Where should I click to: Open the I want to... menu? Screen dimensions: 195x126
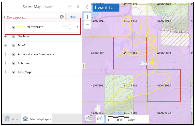[x=106, y=7]
